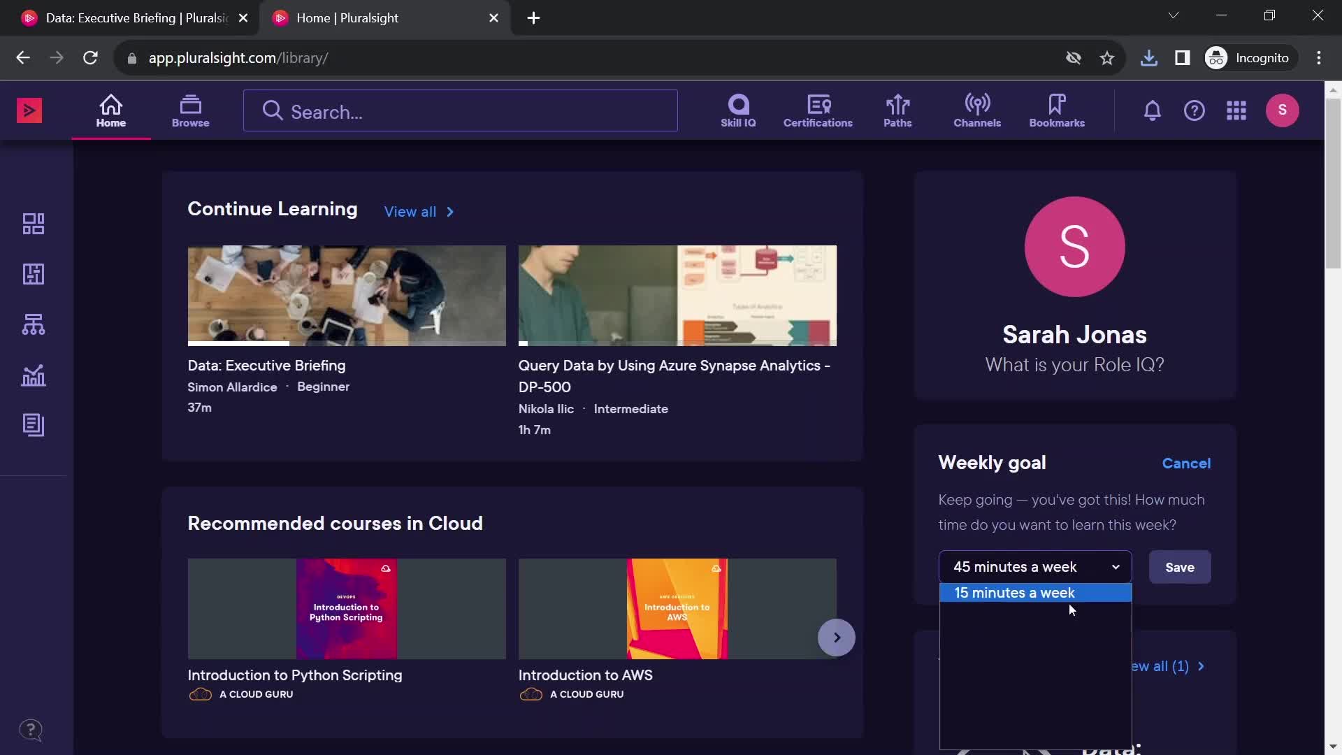Screen dimensions: 1342x755
Task: Switch to Home | Pluralsight browser tab
Action: pyautogui.click(x=384, y=18)
